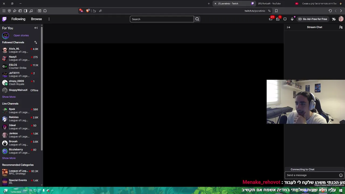Viewport: 345px width, 194px height.
Task: Show More under Live Channels
Action: click(9, 158)
